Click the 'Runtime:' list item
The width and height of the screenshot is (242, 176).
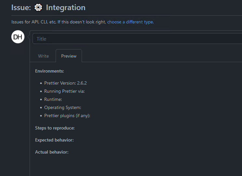click(53, 99)
